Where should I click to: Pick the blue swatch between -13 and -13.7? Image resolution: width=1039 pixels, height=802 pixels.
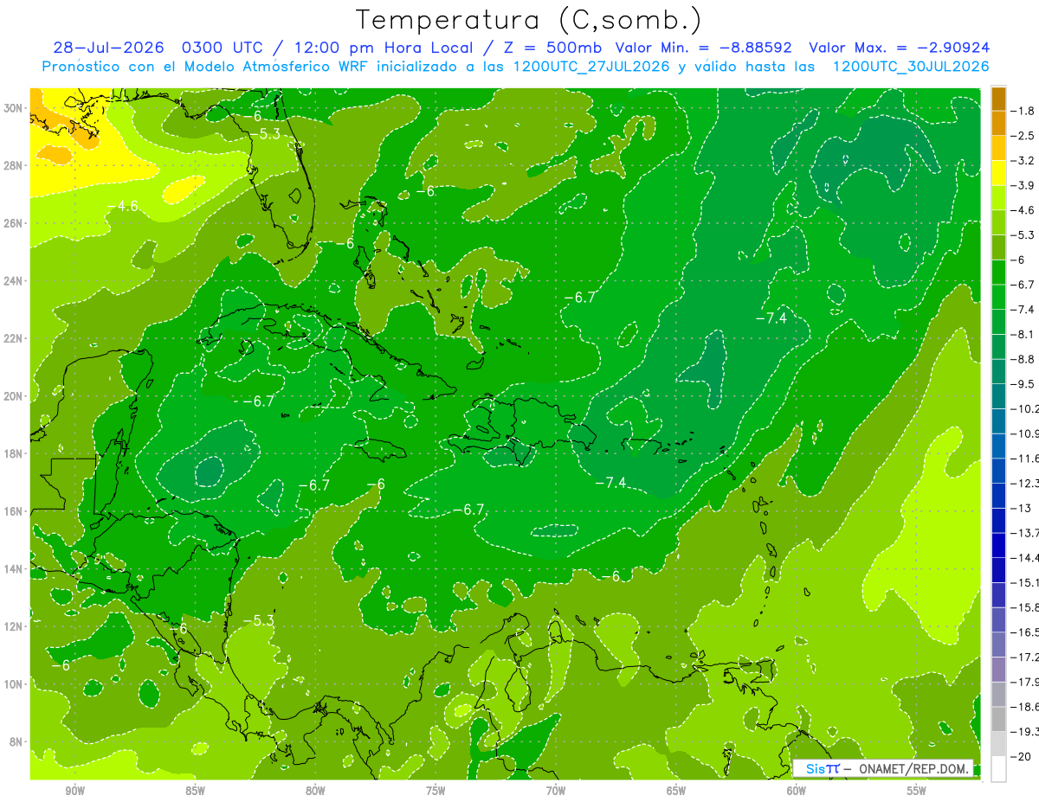[x=997, y=520]
